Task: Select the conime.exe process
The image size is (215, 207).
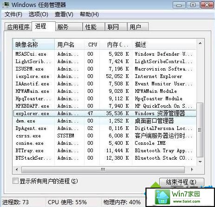Action: 104,143
